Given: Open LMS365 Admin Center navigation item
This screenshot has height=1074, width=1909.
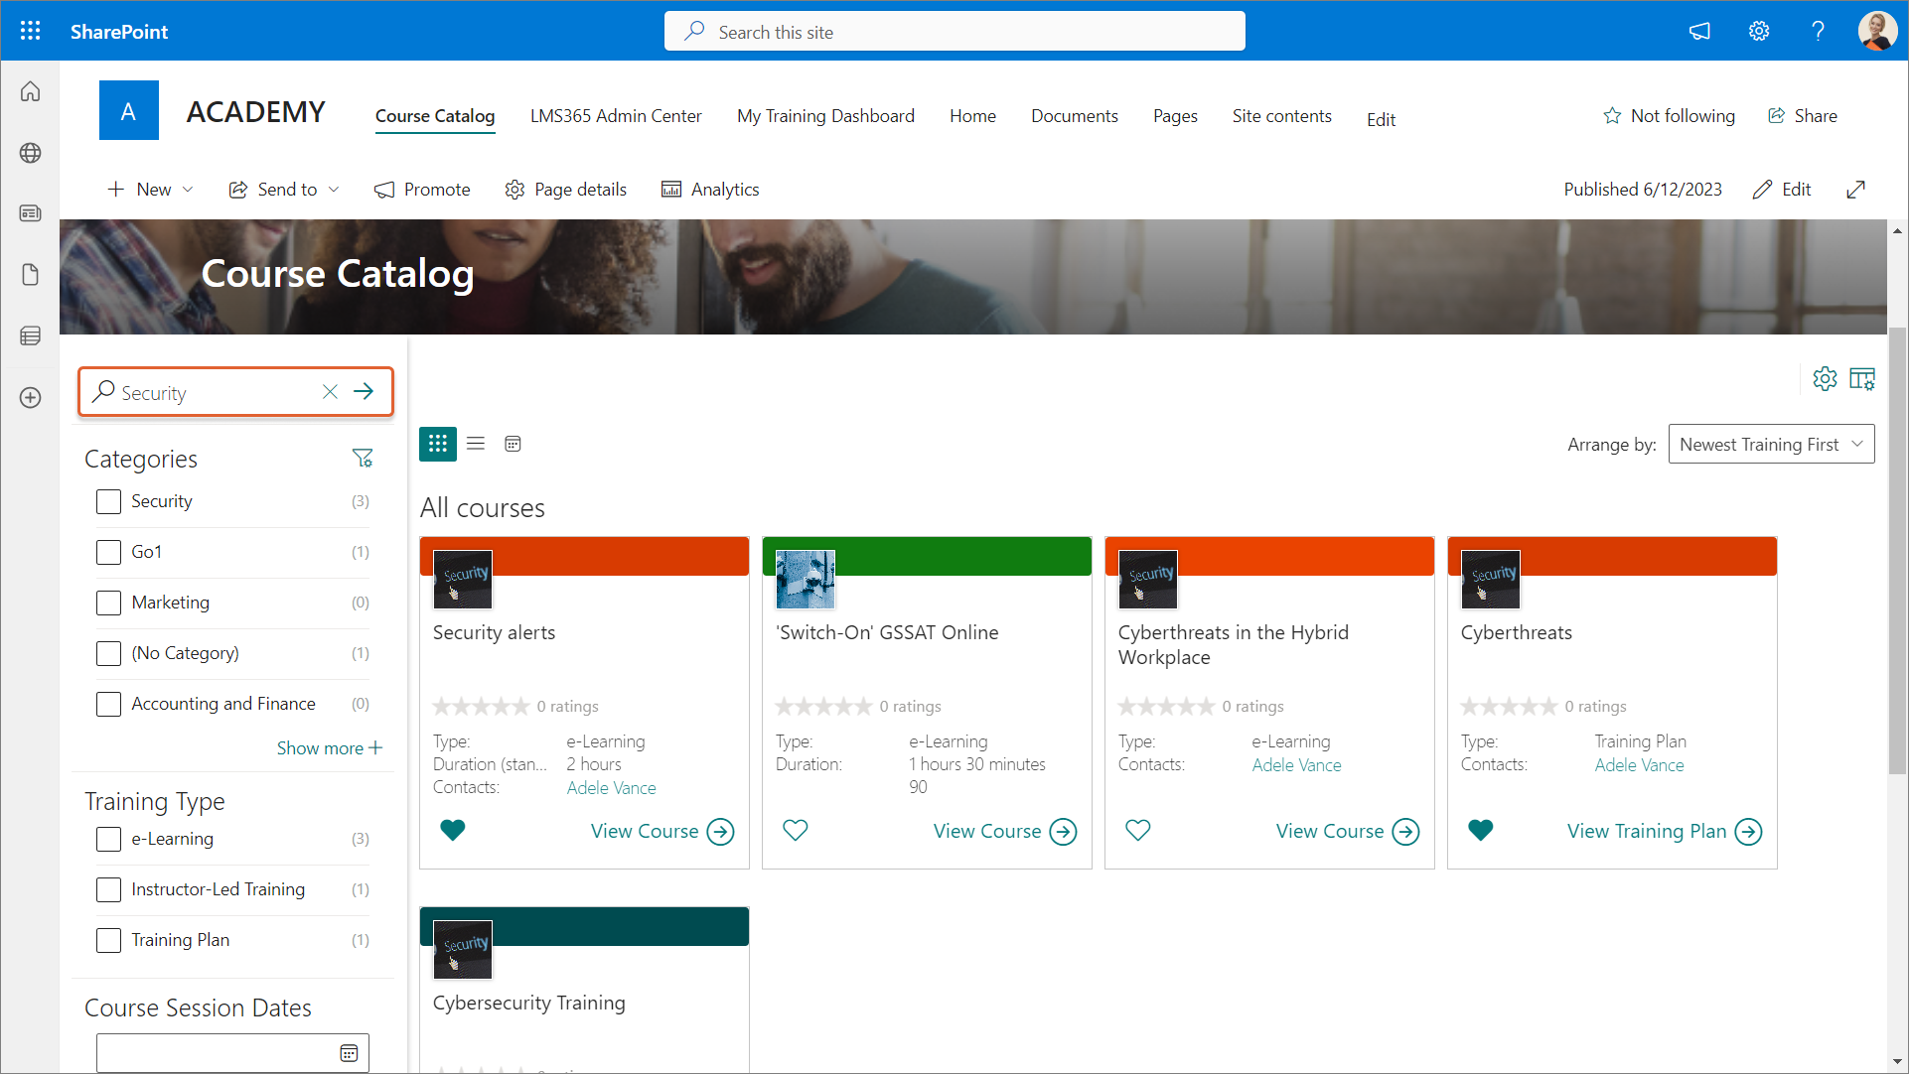Looking at the screenshot, I should pyautogui.click(x=616, y=116).
